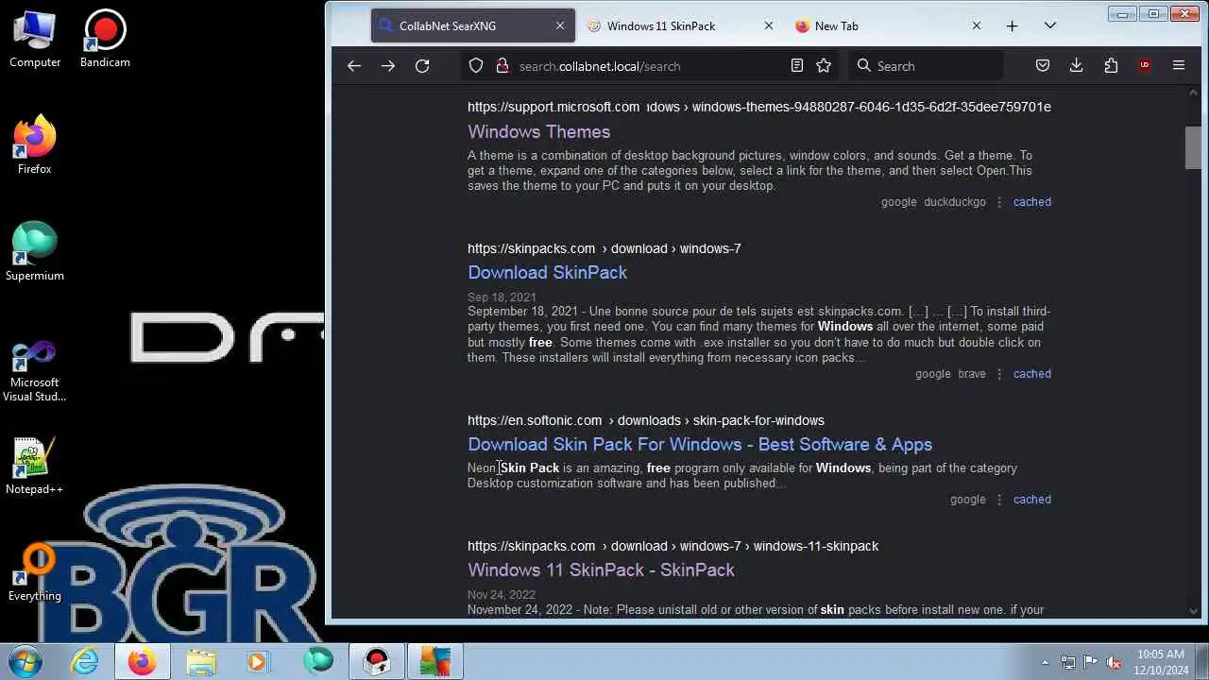Viewport: 1209px width, 680px height.
Task: Click Firefox taskbar button
Action: pos(143,661)
